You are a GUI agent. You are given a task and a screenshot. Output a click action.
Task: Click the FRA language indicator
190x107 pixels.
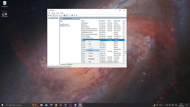(x=176, y=105)
